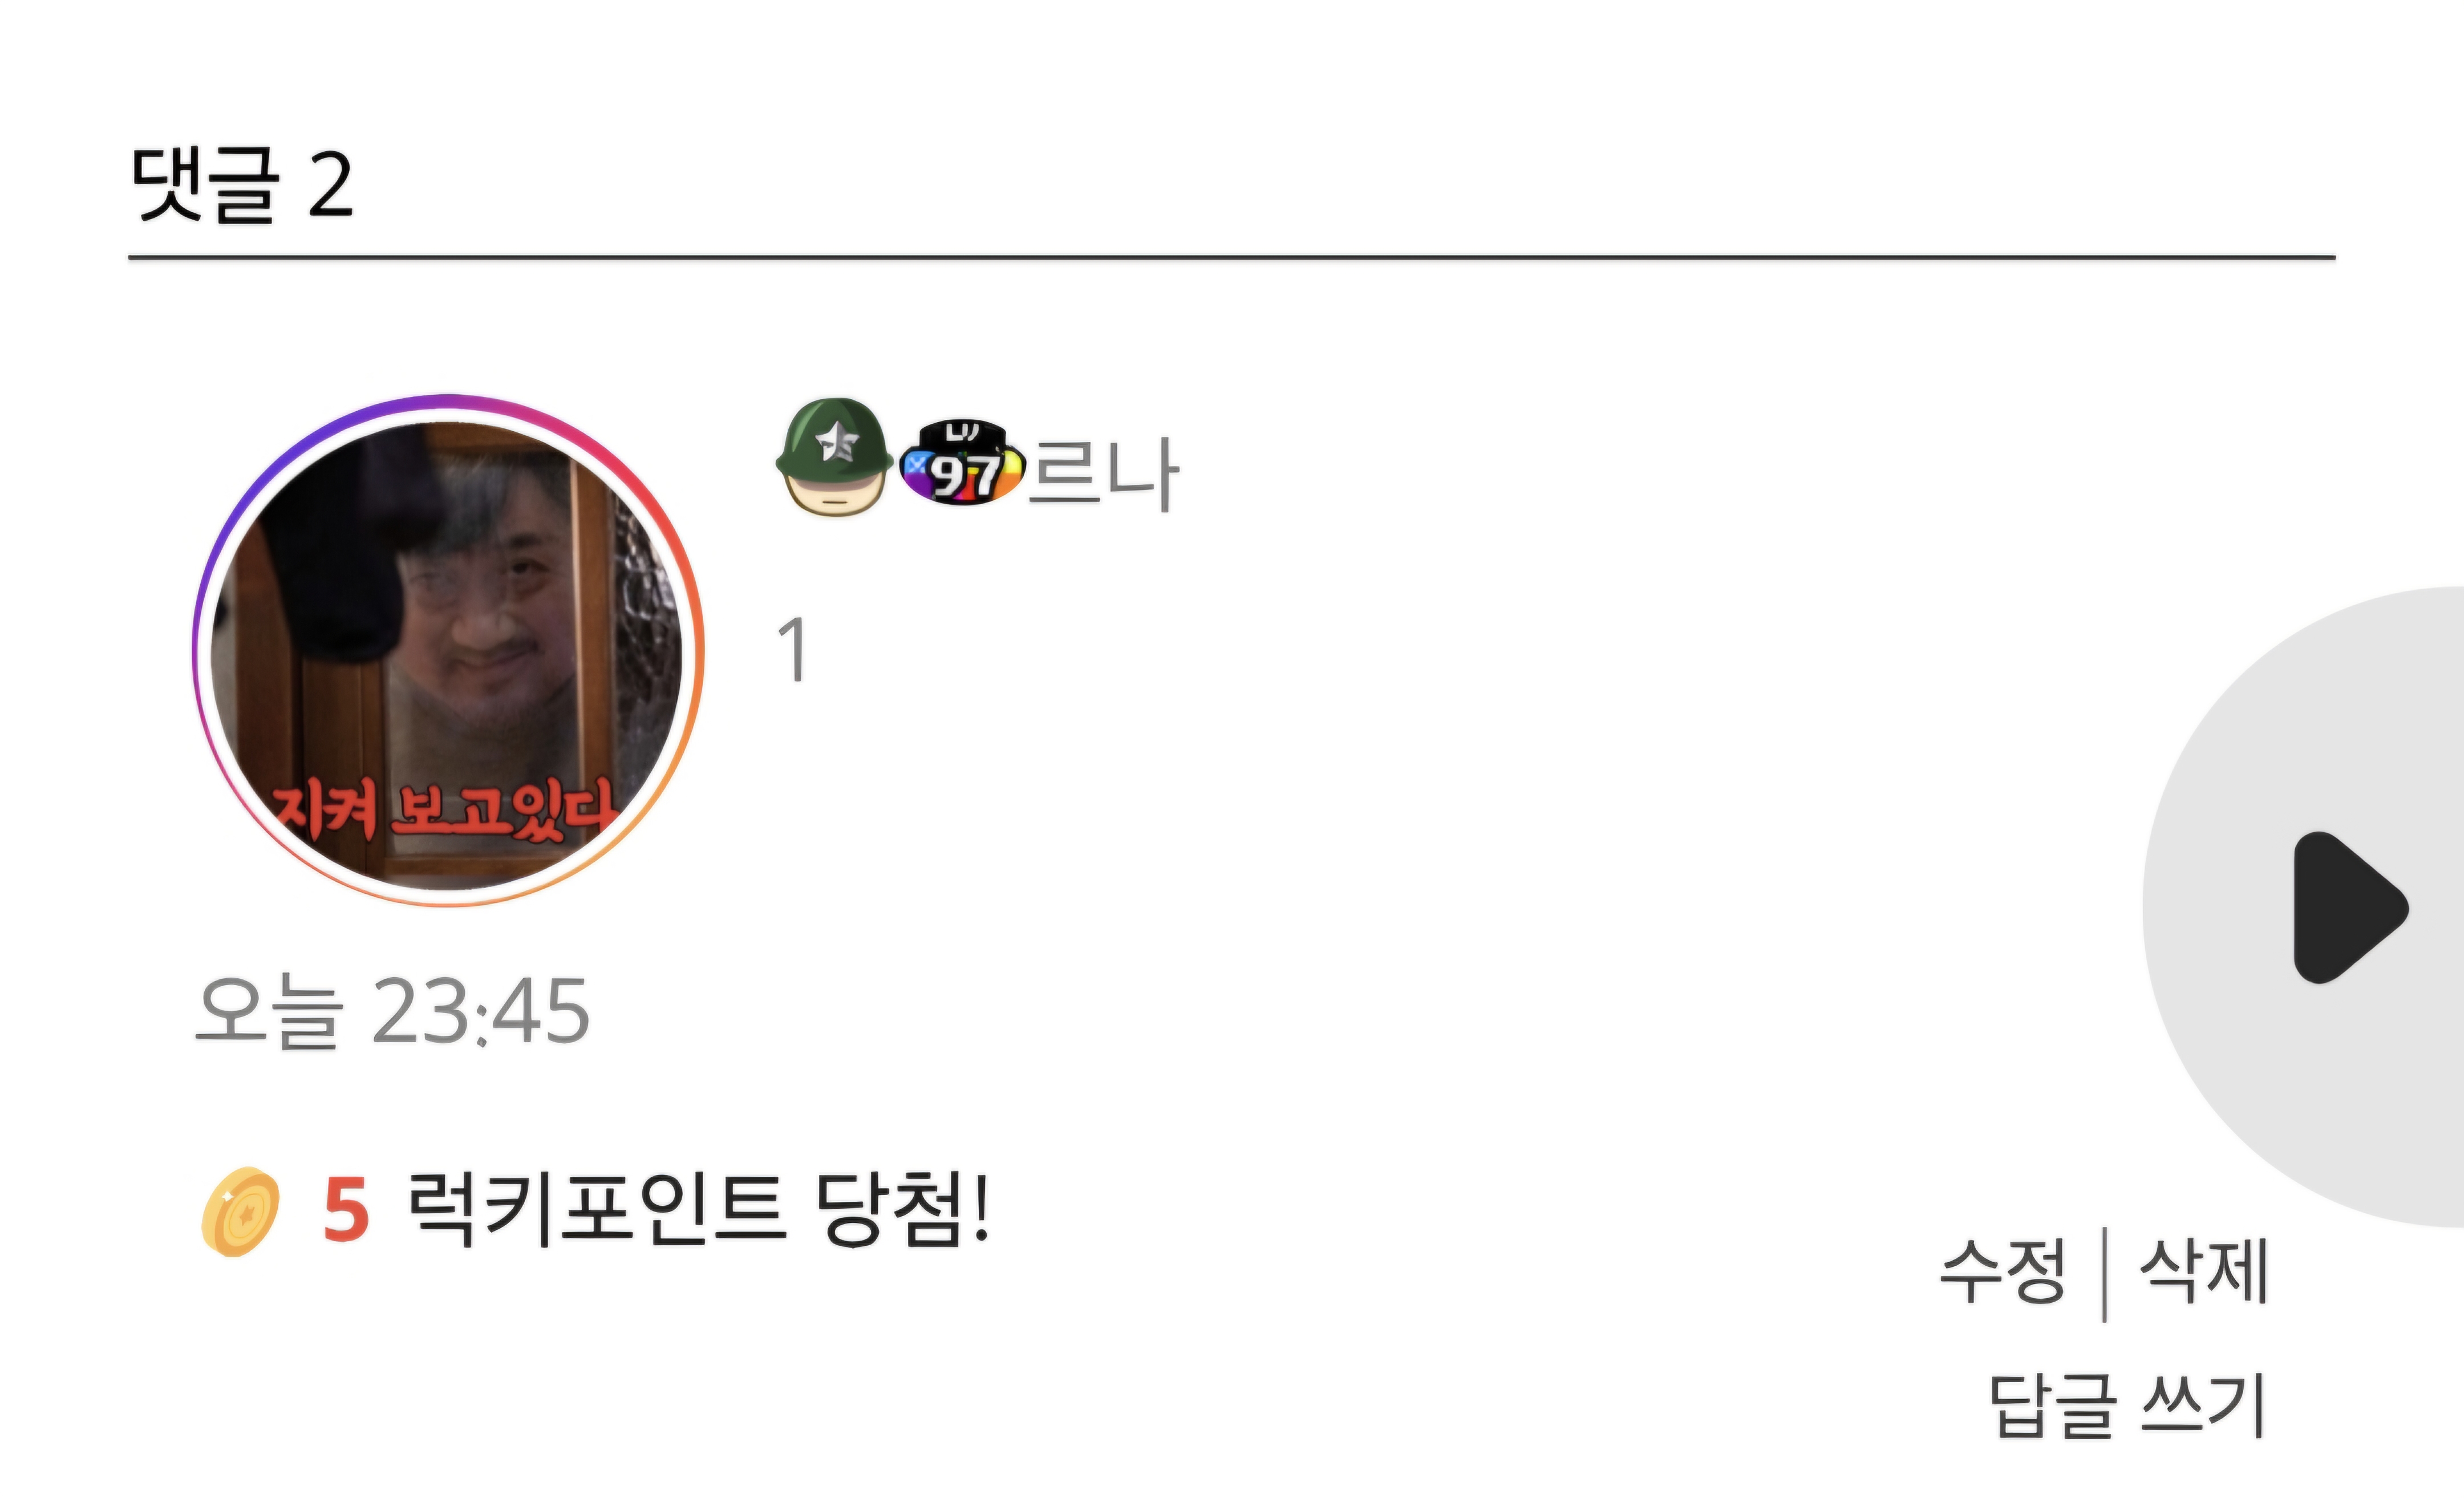Click the green soldier helmet badge icon
Image resolution: width=2464 pixels, height=1499 pixels.
(x=834, y=457)
